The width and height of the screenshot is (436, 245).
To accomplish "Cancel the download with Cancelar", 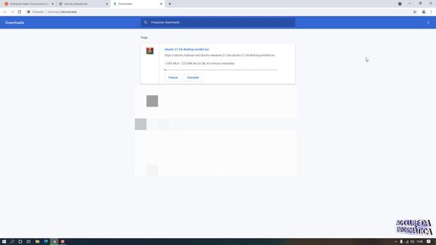I will [193, 78].
